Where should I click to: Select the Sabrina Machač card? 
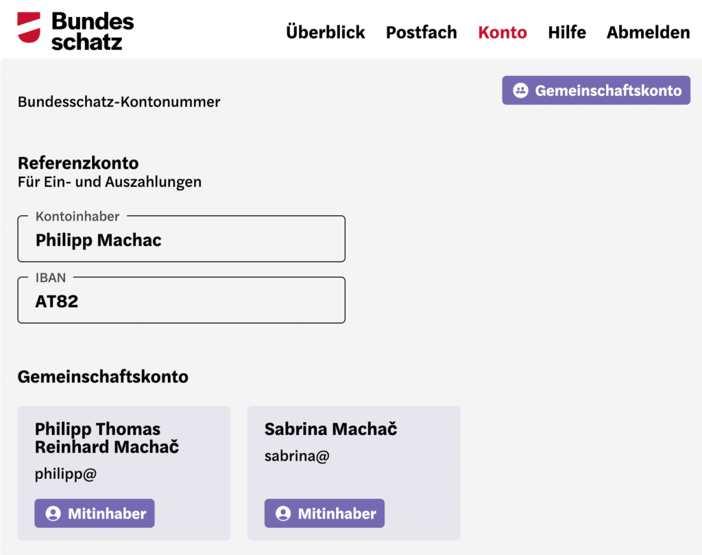354,473
